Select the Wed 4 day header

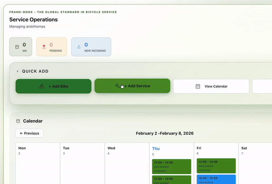pyautogui.click(x=111, y=150)
